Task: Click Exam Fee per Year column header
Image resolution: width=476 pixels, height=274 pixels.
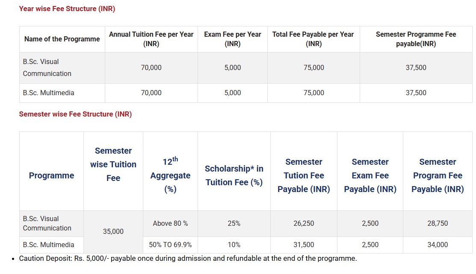Action: point(232,39)
